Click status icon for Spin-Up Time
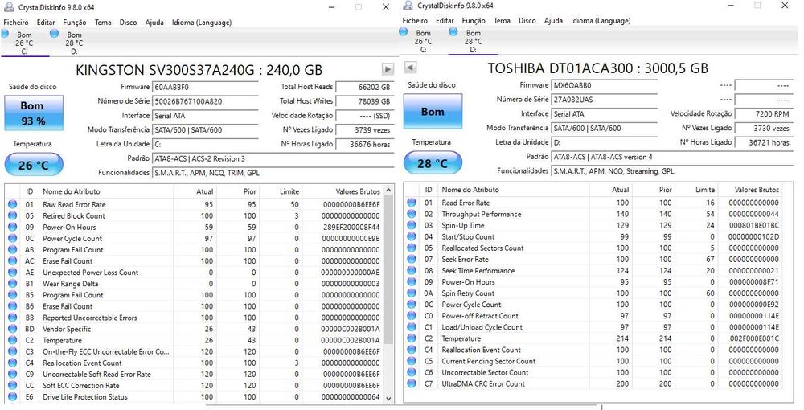Viewport: 804px width, 410px height. (x=411, y=225)
